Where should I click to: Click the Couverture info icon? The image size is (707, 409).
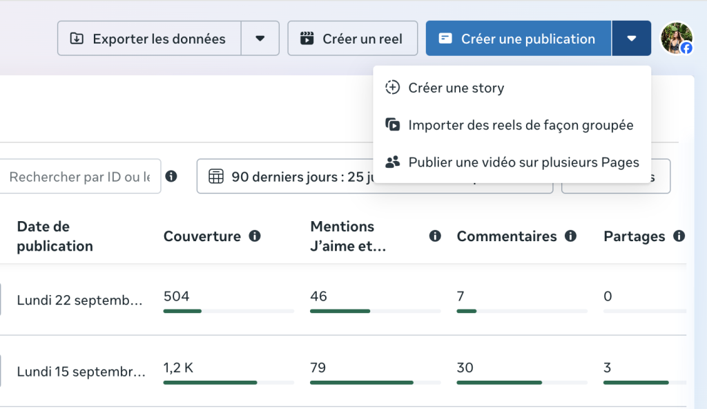pos(255,236)
